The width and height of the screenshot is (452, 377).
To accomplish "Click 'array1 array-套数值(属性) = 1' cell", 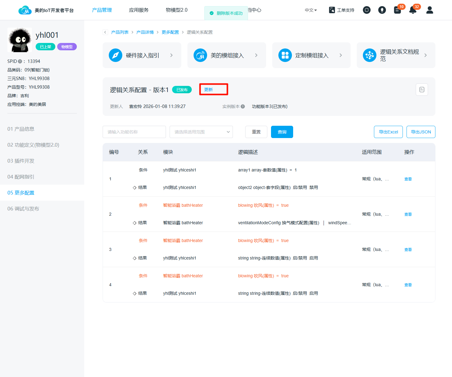I will (267, 170).
